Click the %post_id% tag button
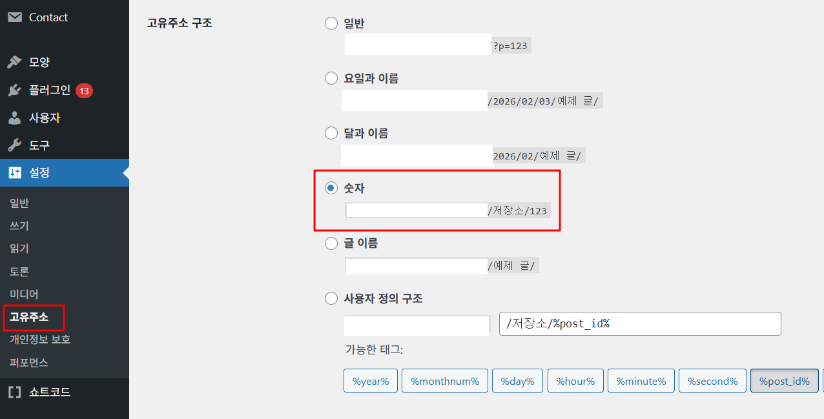Image resolution: width=824 pixels, height=419 pixels. click(x=784, y=381)
